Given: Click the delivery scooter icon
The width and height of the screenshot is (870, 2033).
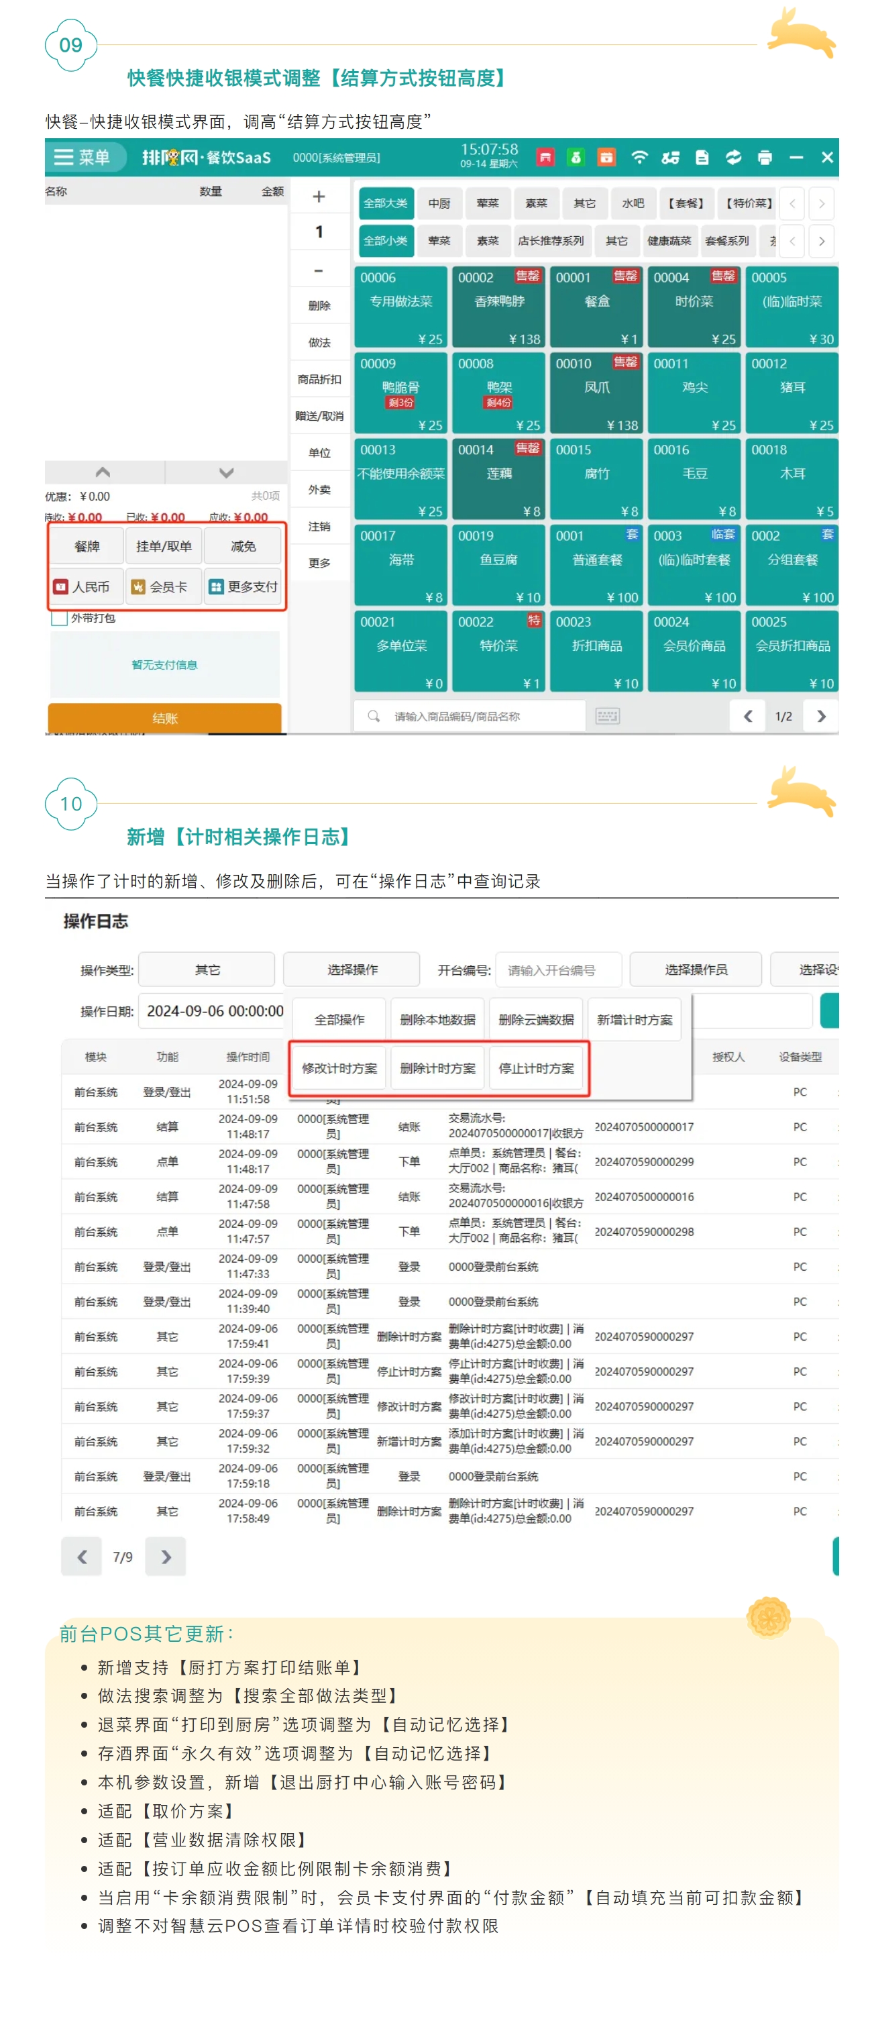Looking at the screenshot, I should (x=669, y=157).
